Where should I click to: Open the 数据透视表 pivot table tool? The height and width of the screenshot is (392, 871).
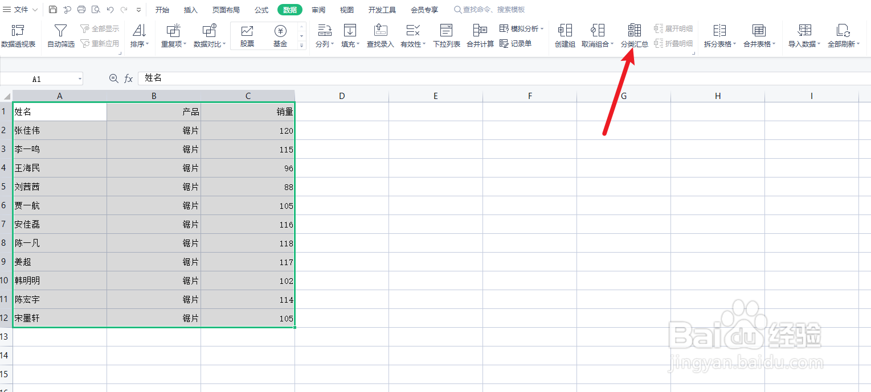pos(18,36)
